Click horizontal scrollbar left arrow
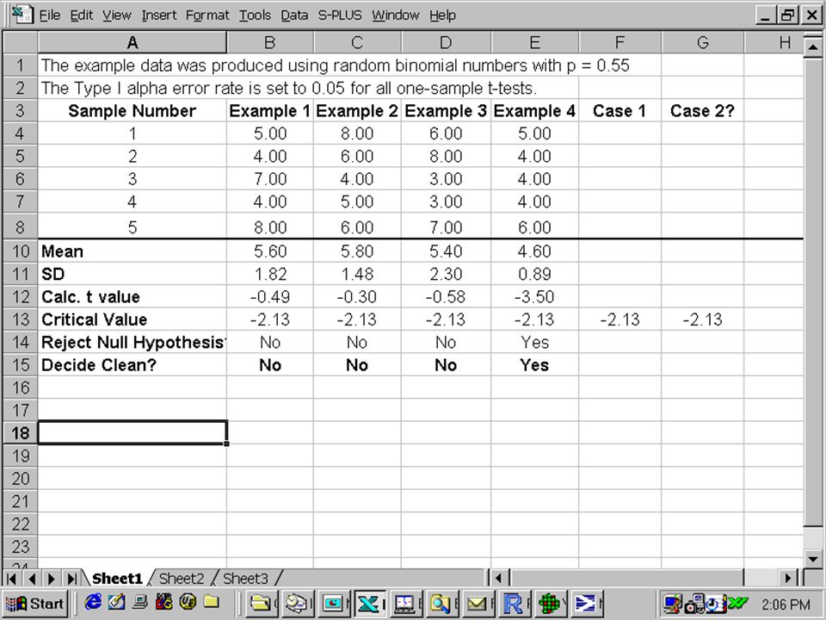This screenshot has width=826, height=620. pos(498,579)
